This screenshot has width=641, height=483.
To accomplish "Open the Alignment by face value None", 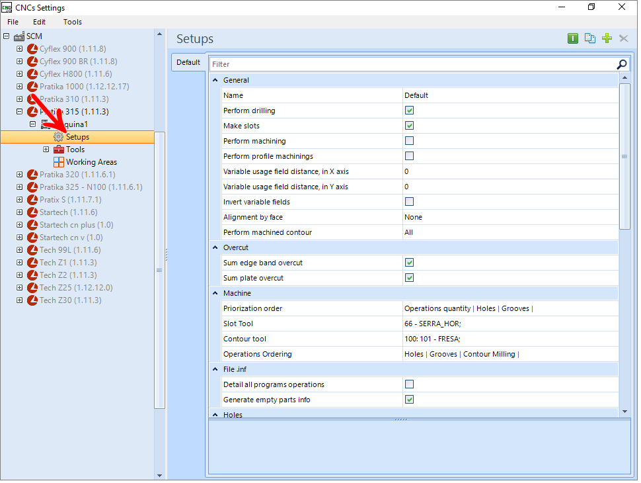I will [510, 217].
